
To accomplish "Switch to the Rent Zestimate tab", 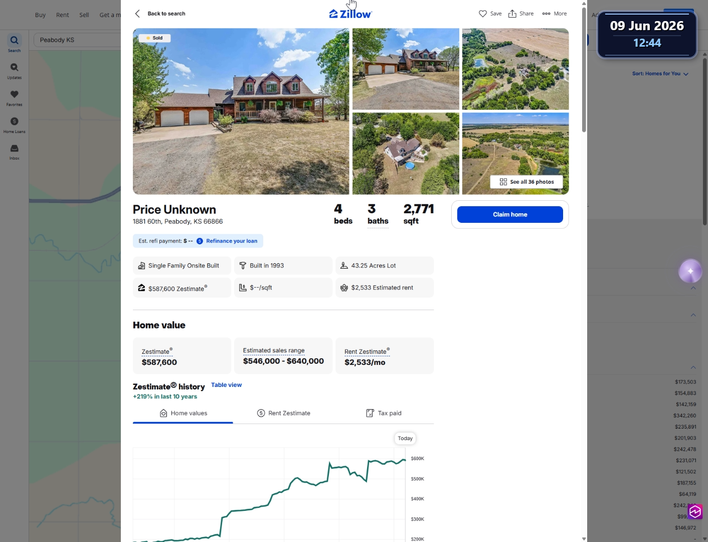I will [x=283, y=413].
